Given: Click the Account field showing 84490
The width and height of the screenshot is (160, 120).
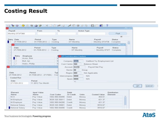Looking at the screenshot, I should point(79,67).
